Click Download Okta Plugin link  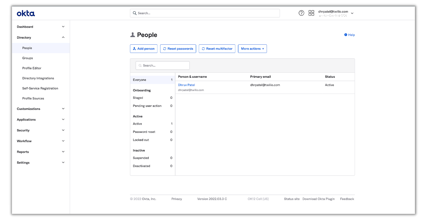[318, 199]
